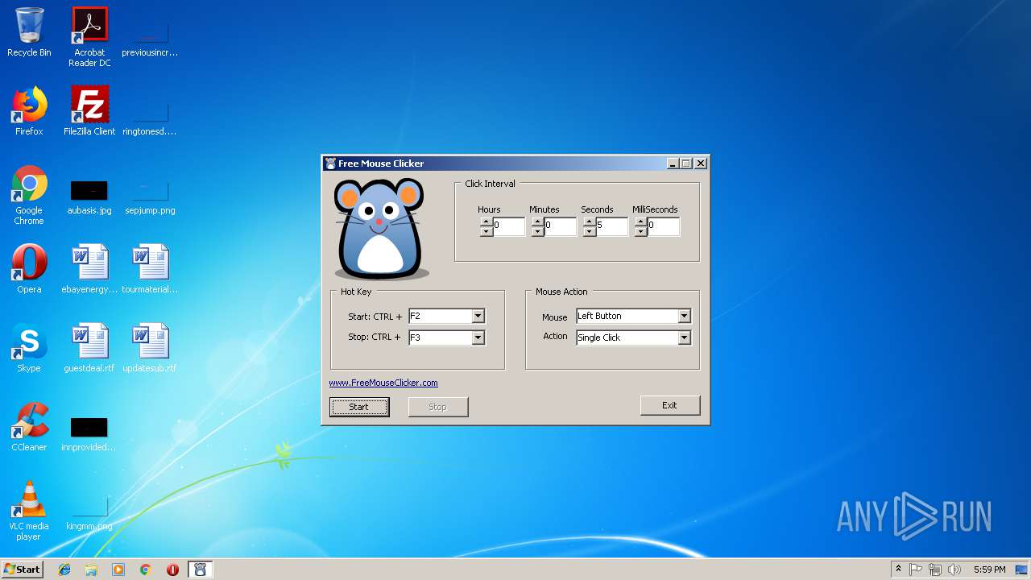Close the Free Mouse Clicker window
This screenshot has width=1031, height=580.
701,164
